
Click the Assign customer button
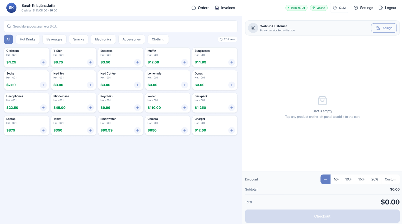(384, 28)
